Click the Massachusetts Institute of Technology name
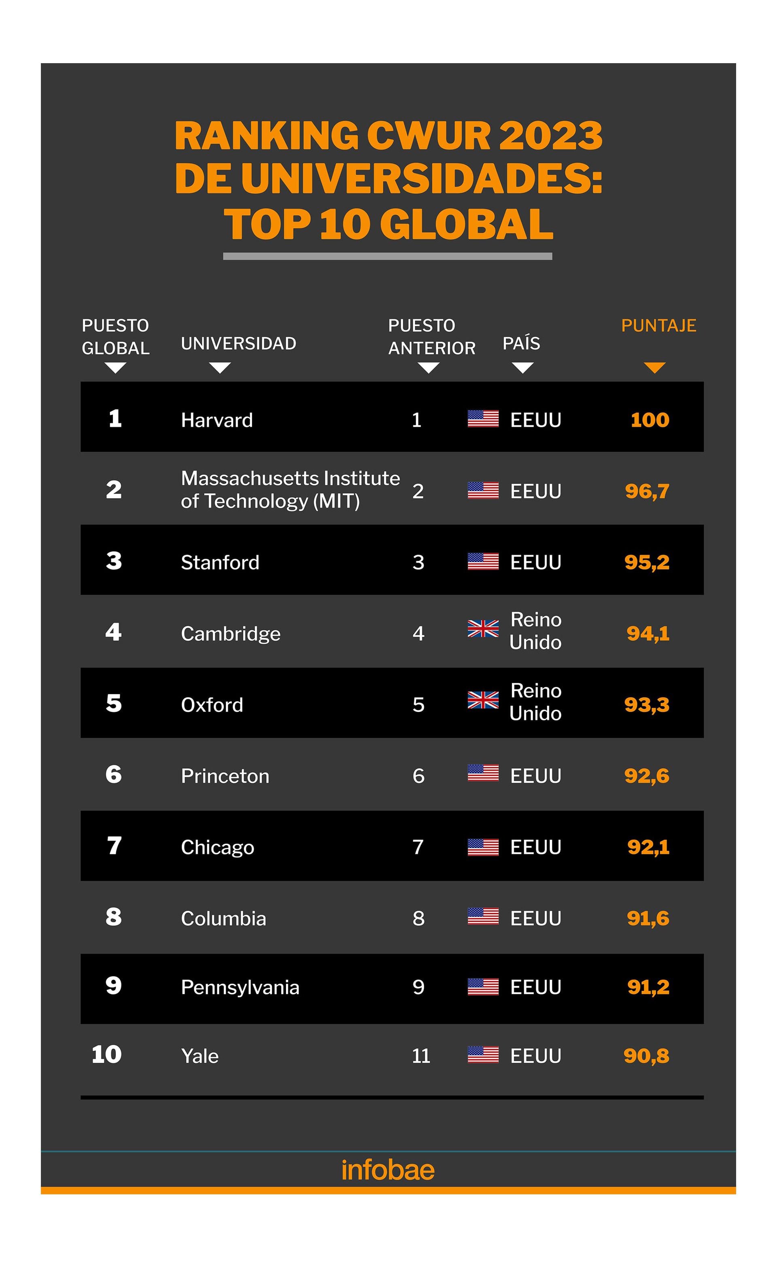777x1264 pixels. click(290, 489)
